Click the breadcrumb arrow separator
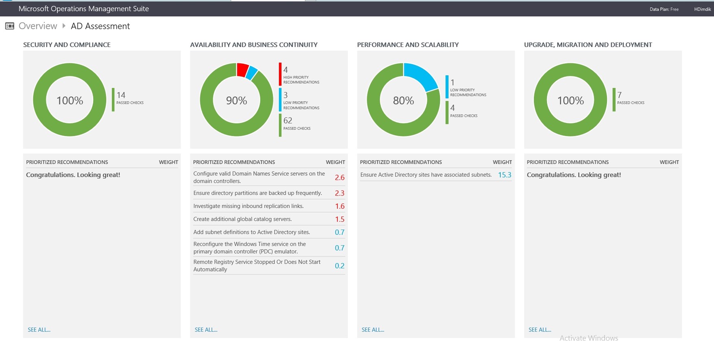This screenshot has width=714, height=341. coord(64,26)
